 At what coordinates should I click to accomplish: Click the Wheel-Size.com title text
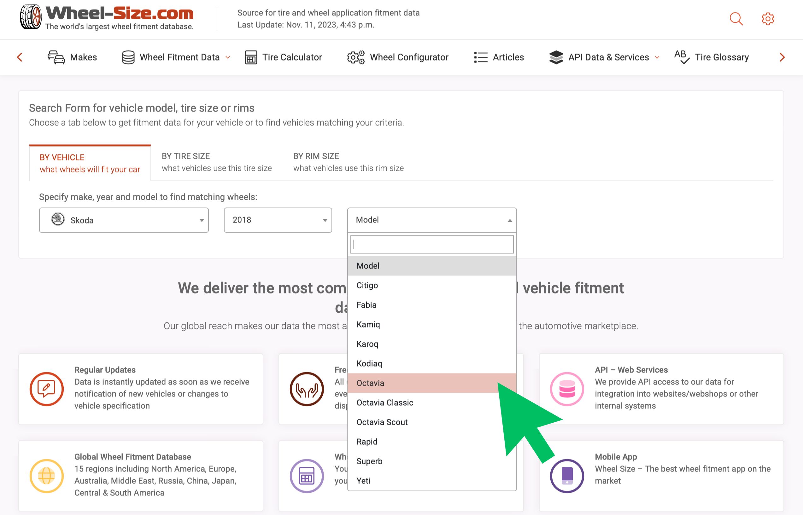[x=120, y=13]
